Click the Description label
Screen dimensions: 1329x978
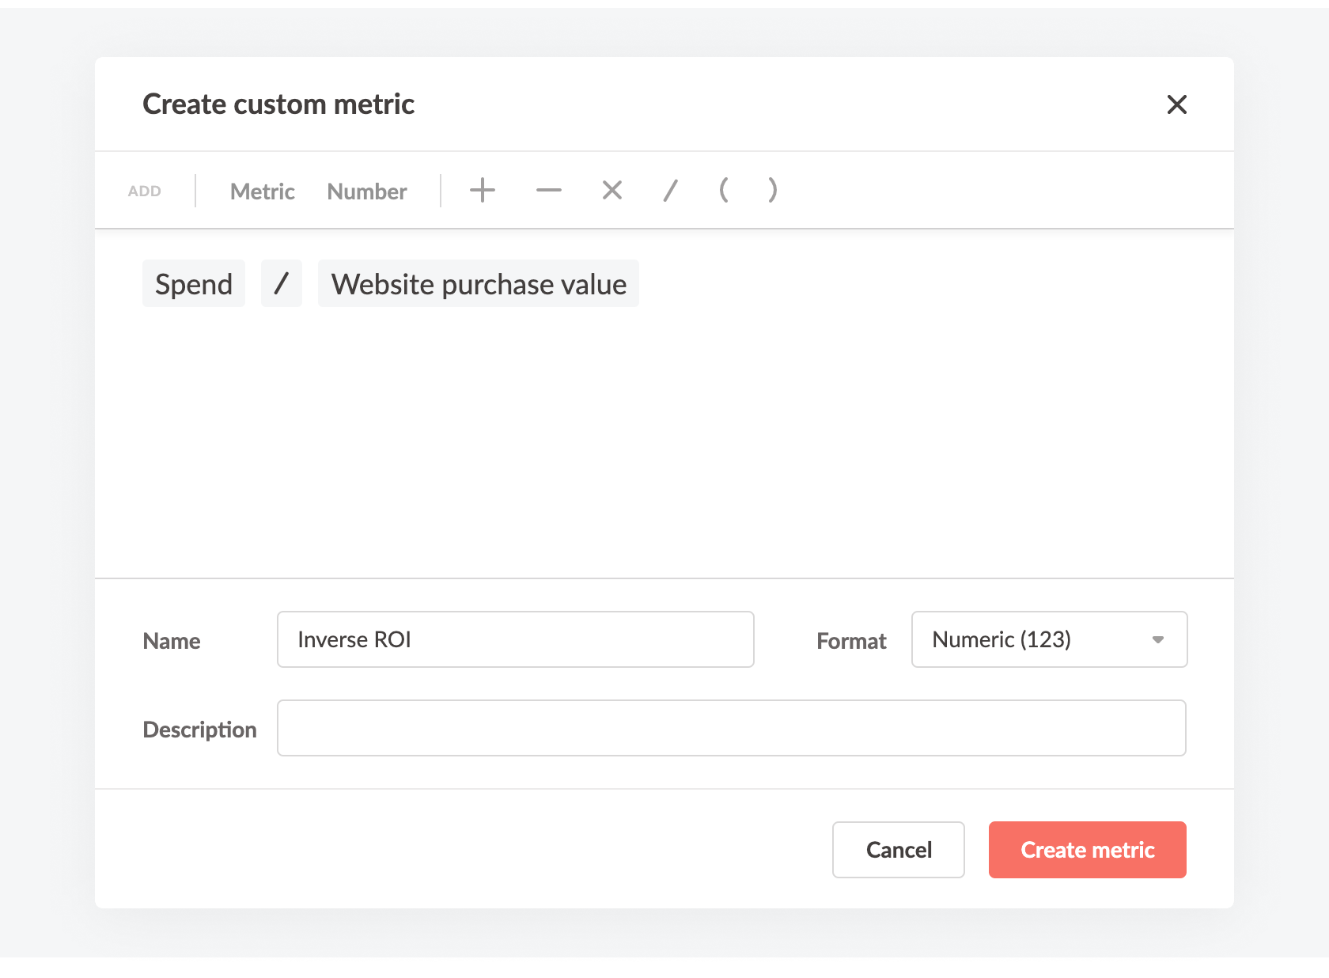(199, 730)
